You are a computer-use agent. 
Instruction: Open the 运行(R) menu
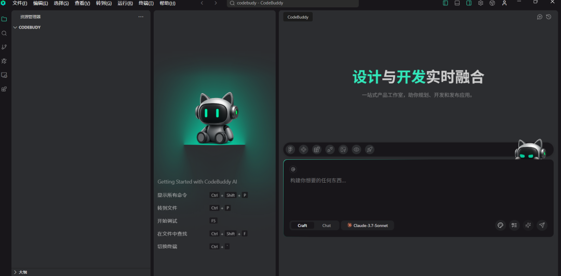(125, 3)
